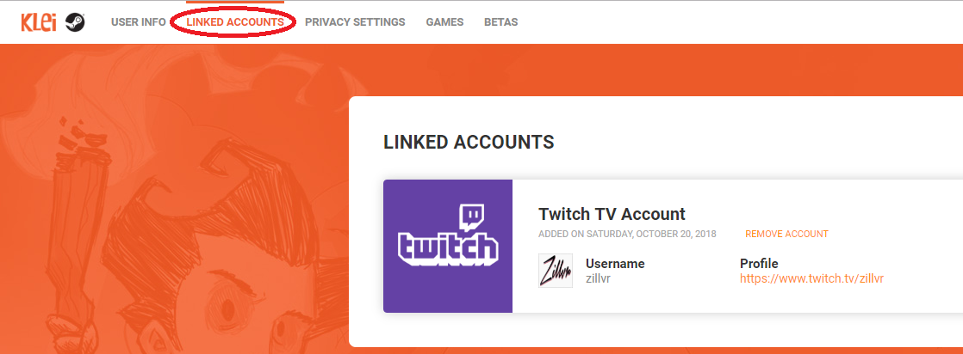Click the zillvr avatar image

point(556,271)
